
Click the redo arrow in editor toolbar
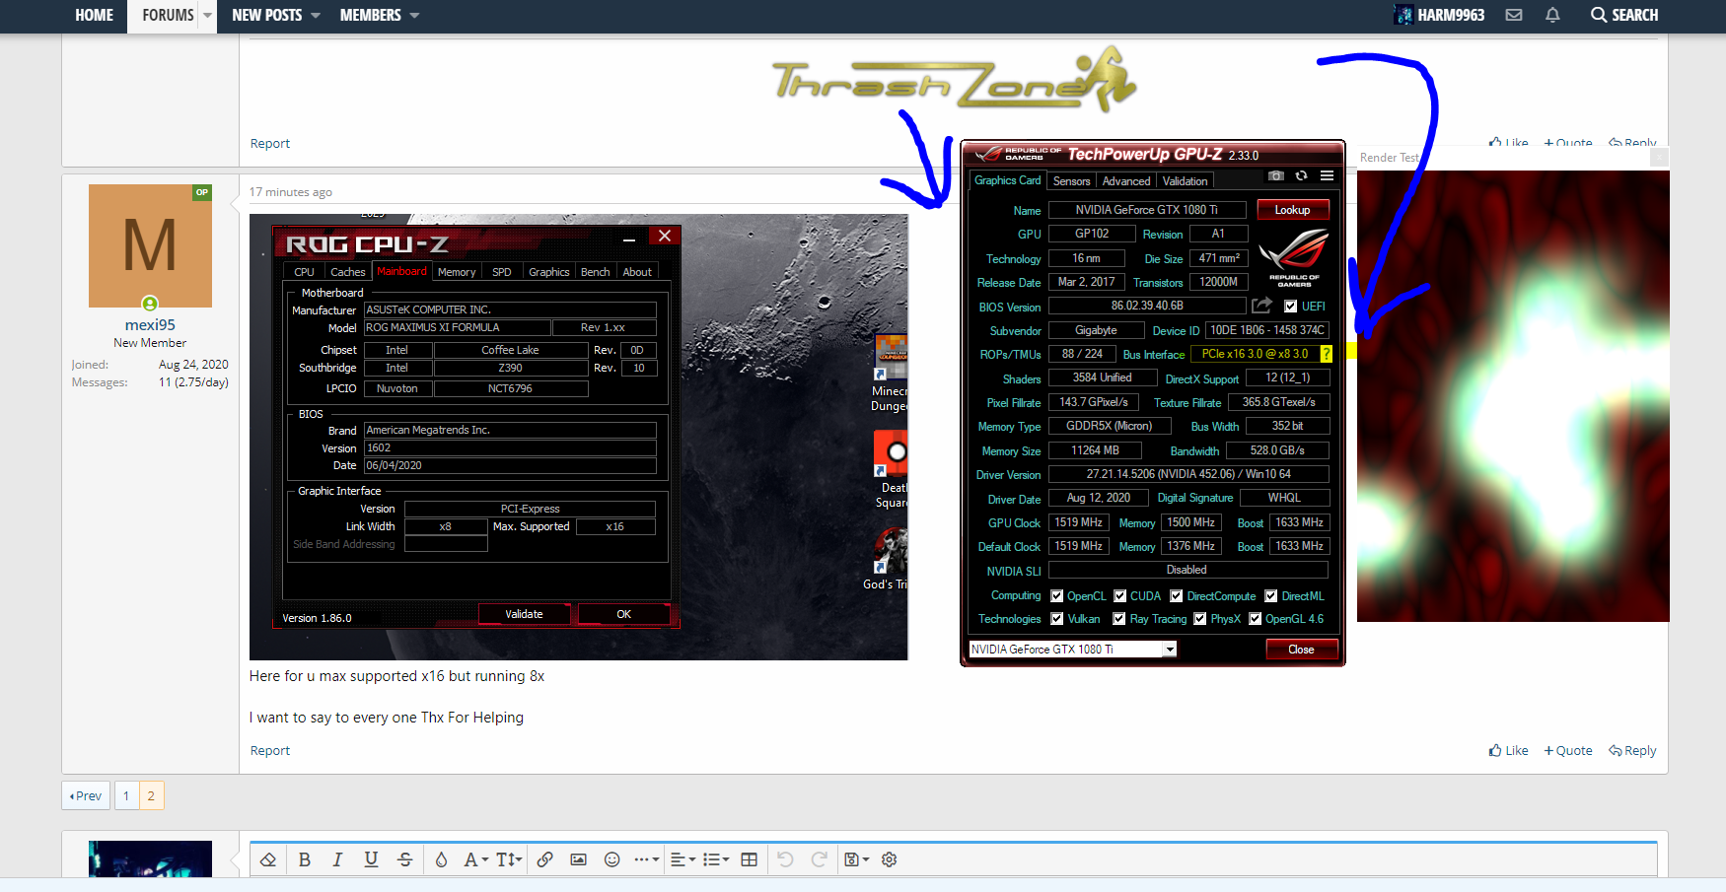point(819,859)
